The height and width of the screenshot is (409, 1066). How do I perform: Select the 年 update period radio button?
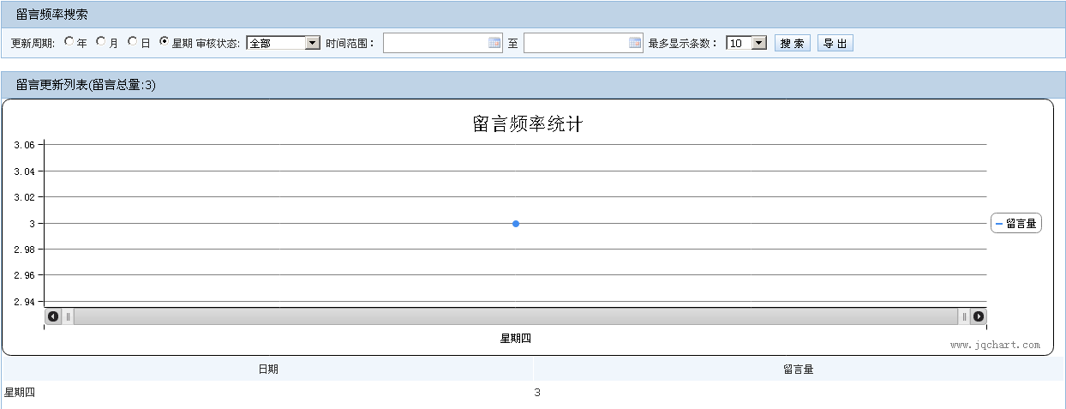click(69, 41)
